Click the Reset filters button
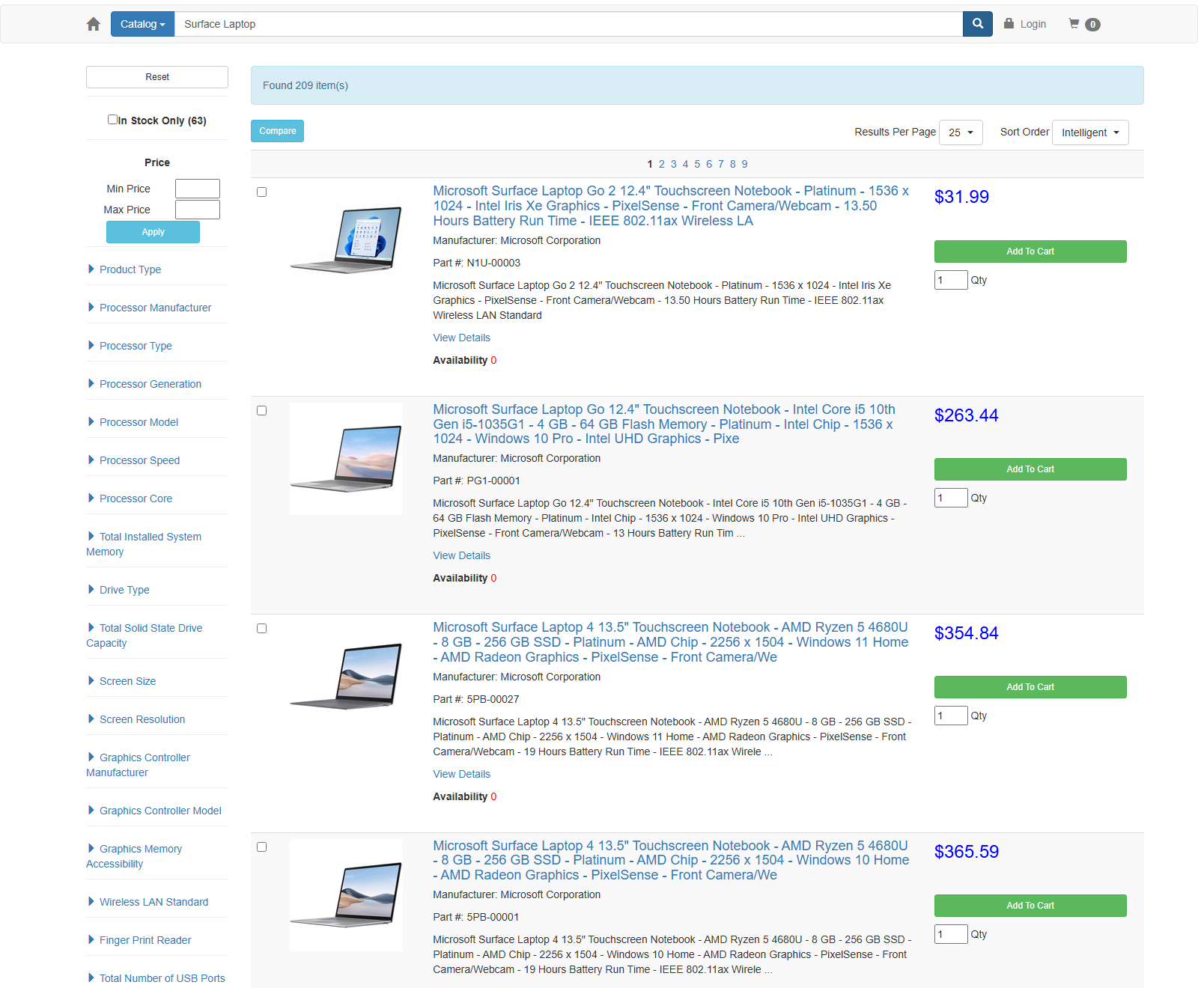Screen dimensions: 1198x988 [x=157, y=77]
